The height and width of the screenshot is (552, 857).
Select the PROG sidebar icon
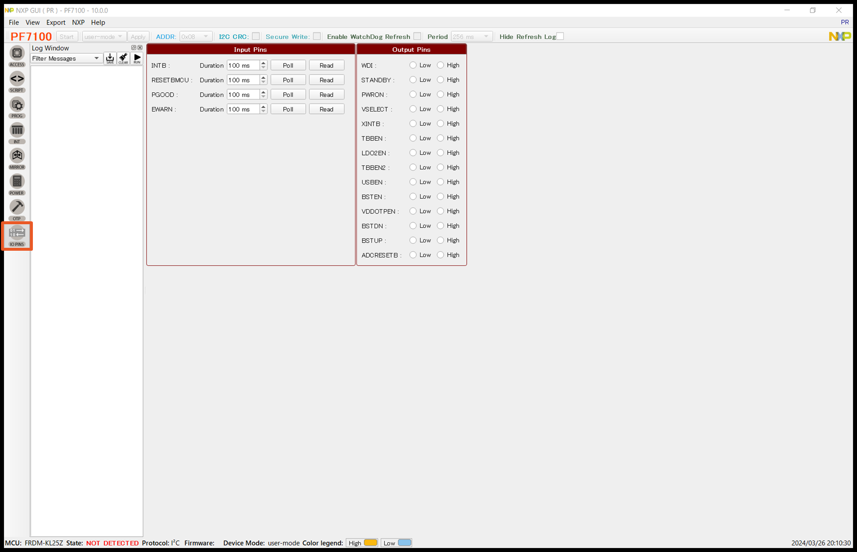coord(17,106)
